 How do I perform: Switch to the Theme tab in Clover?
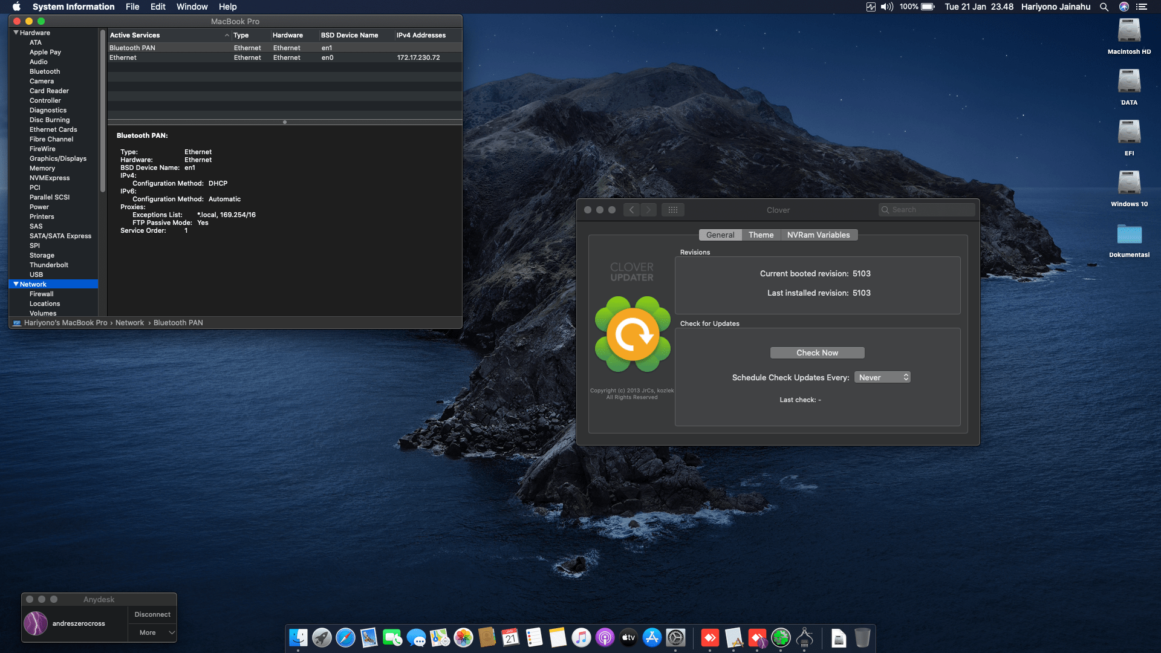coord(761,235)
